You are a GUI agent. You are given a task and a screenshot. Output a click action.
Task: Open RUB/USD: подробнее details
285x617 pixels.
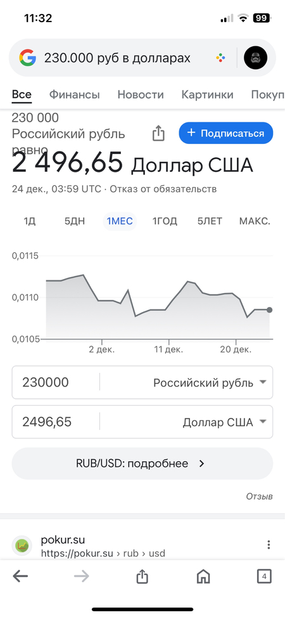pos(142,464)
